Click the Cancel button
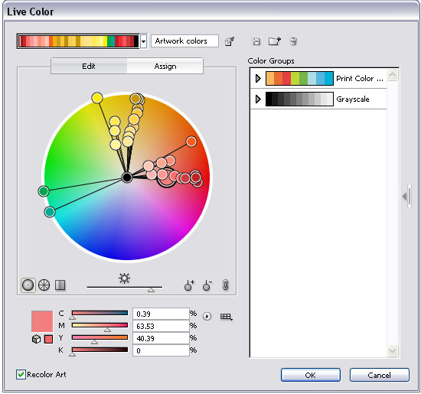The height and width of the screenshot is (394, 421). [380, 375]
